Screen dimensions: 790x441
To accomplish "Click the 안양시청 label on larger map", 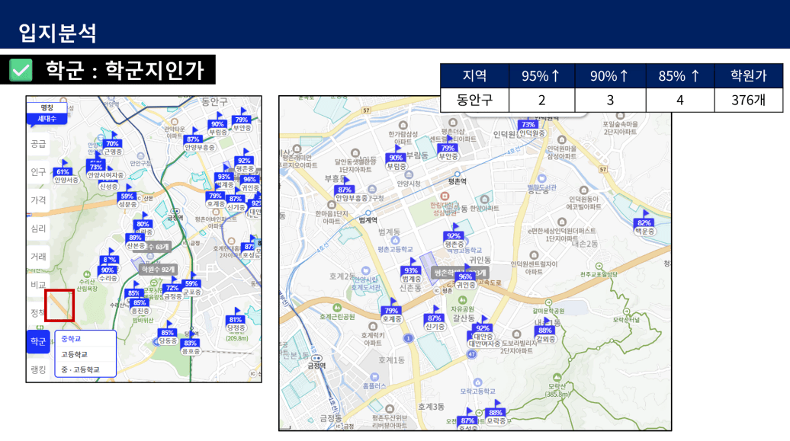I will tap(409, 184).
